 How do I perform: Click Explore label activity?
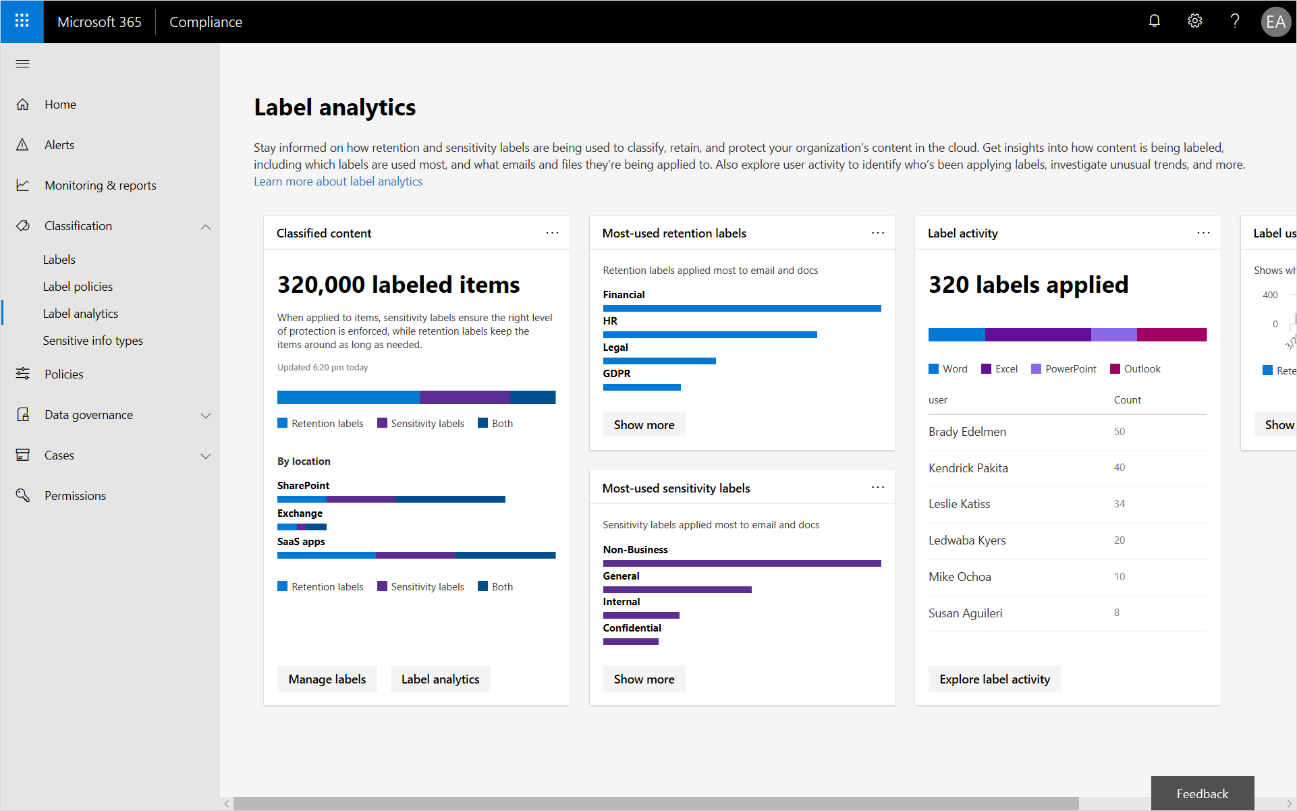click(x=993, y=679)
